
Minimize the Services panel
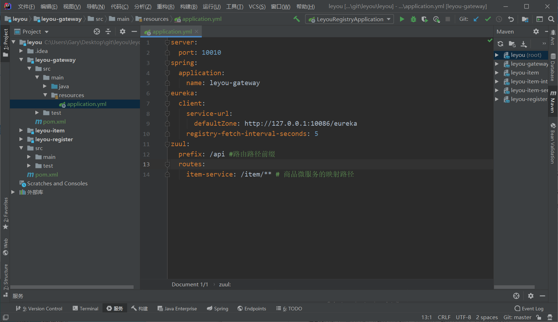tap(542, 296)
